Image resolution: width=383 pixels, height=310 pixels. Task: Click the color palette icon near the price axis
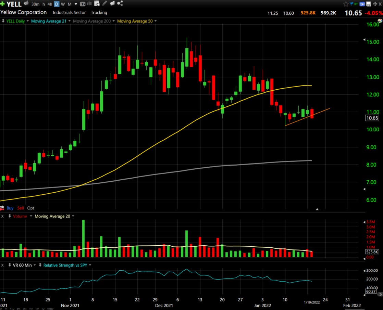[380, 21]
